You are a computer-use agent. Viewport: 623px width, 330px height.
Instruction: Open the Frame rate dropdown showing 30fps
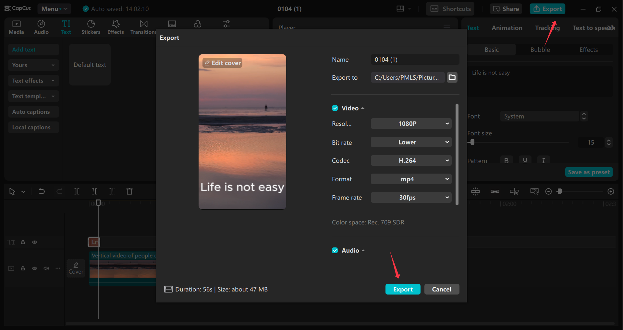click(x=411, y=197)
